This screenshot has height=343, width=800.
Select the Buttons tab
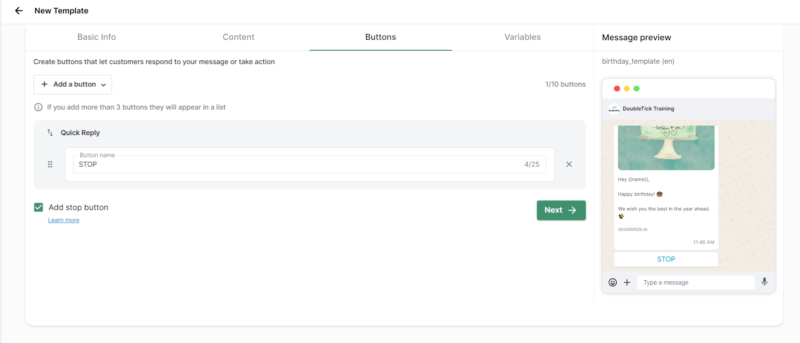(380, 37)
